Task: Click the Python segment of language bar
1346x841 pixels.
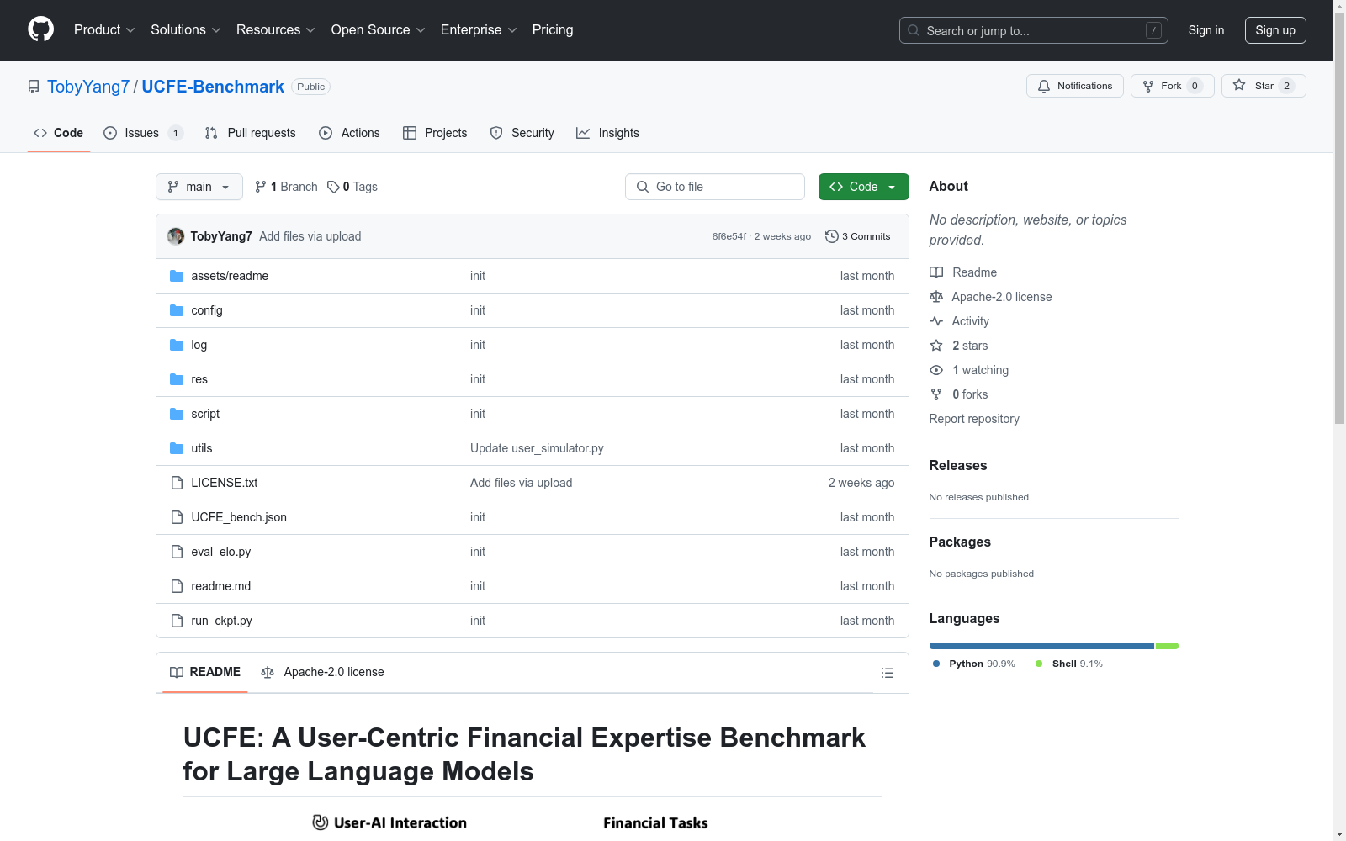Action: point(1041,646)
